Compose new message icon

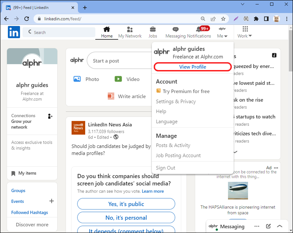(x=268, y=226)
